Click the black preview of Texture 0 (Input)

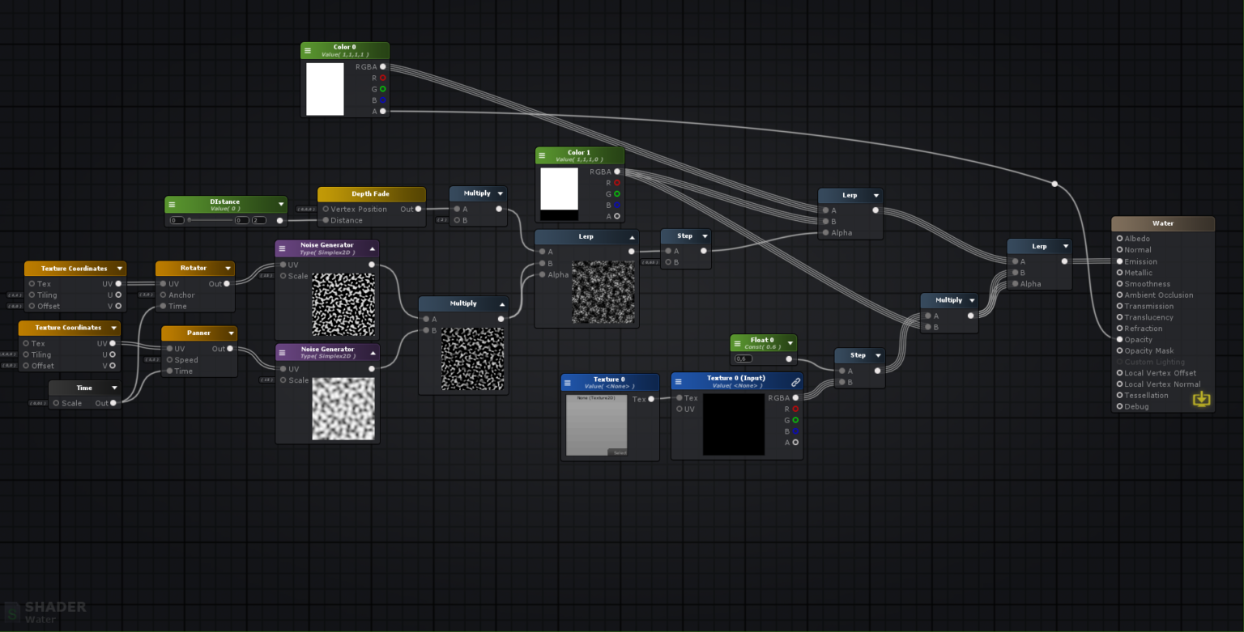pyautogui.click(x=734, y=425)
